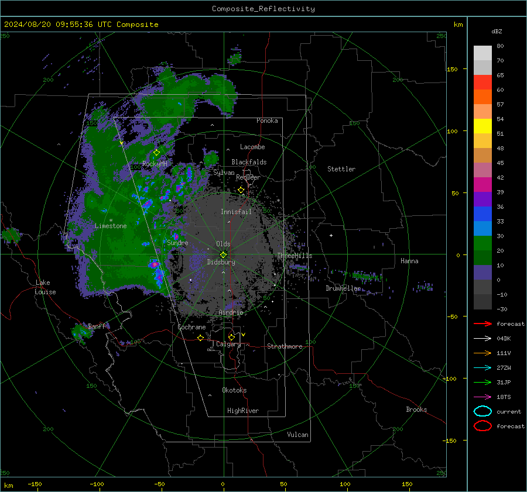The height and width of the screenshot is (492, 527).
Task: Click the white plus marker west of Hanna
Action: coord(331,235)
